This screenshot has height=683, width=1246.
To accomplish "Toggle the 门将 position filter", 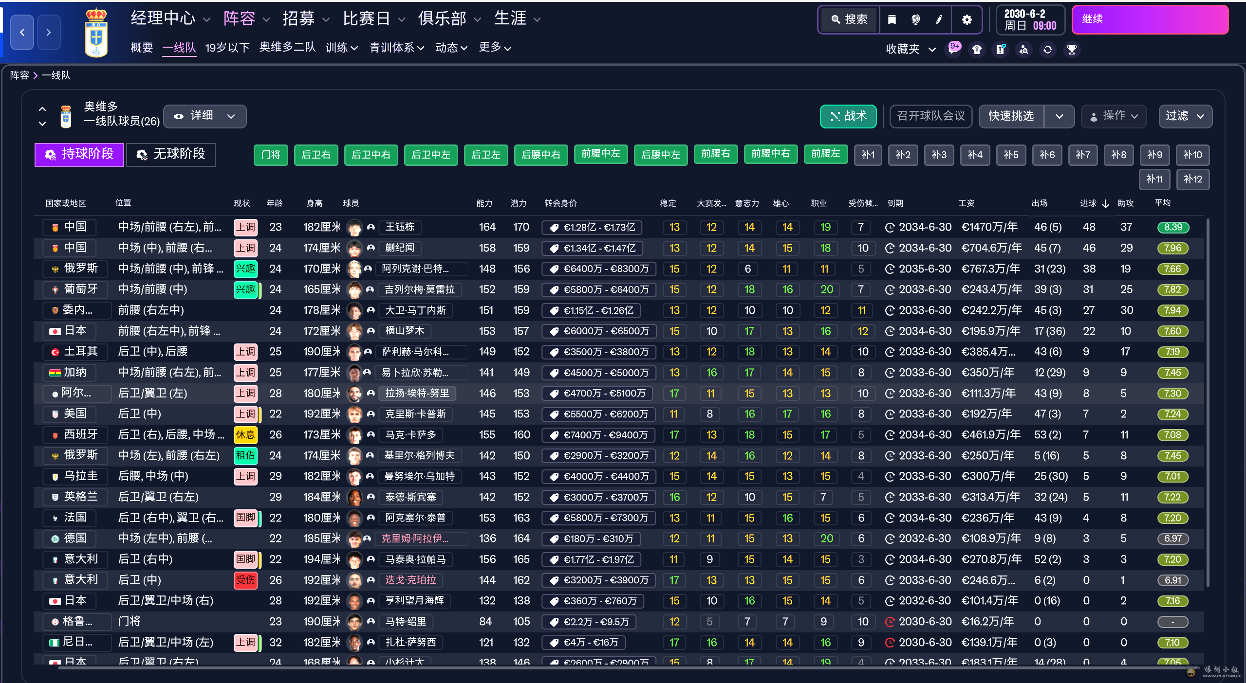I will pyautogui.click(x=270, y=155).
